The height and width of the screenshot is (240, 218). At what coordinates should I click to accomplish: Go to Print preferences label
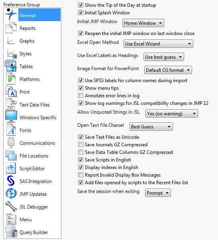coord(25,92)
